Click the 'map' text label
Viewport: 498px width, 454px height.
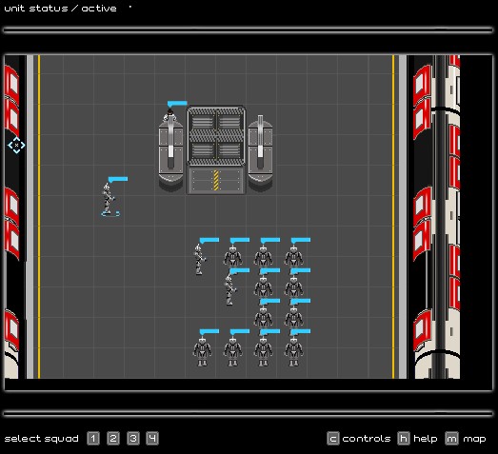pos(474,439)
